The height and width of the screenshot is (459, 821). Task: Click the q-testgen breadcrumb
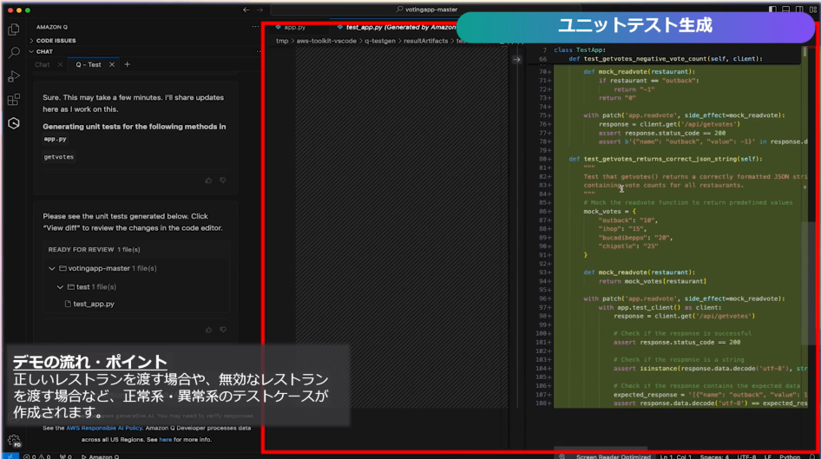coord(380,41)
